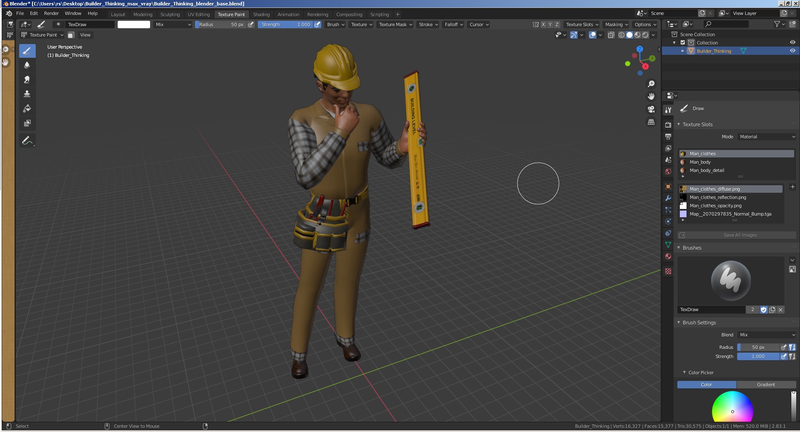800x432 pixels.
Task: Toggle the camera view icon
Action: click(x=651, y=109)
